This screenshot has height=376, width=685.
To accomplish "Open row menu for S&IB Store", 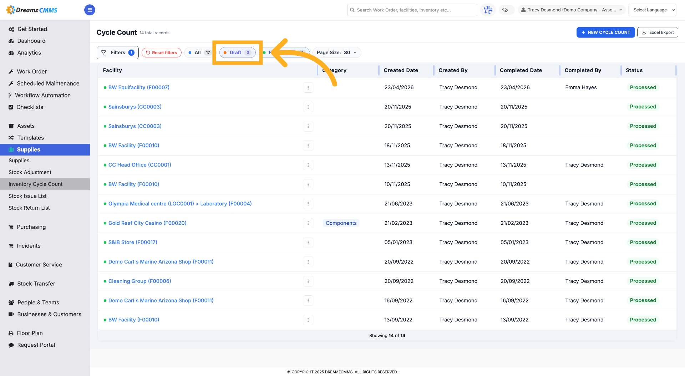I will 308,242.
